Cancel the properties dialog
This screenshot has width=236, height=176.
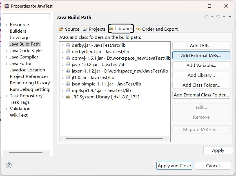tap(213, 166)
